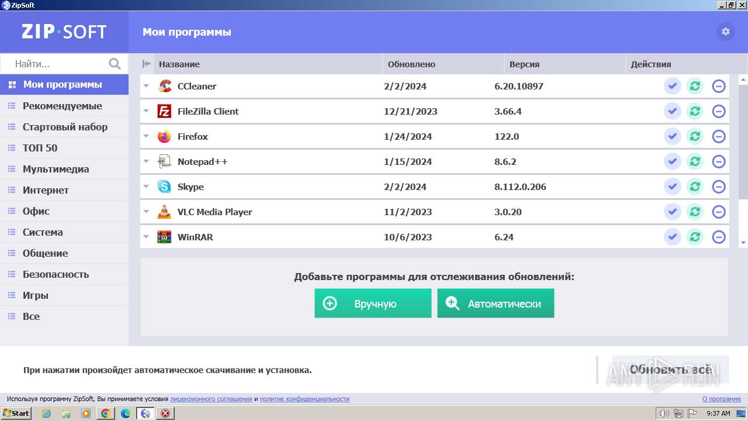Collapse sidebar arrow beside Название header
The image size is (748, 421).
(147, 64)
